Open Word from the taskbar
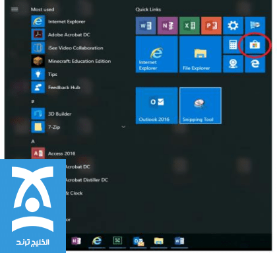The width and height of the screenshot is (277, 253). [x=179, y=241]
